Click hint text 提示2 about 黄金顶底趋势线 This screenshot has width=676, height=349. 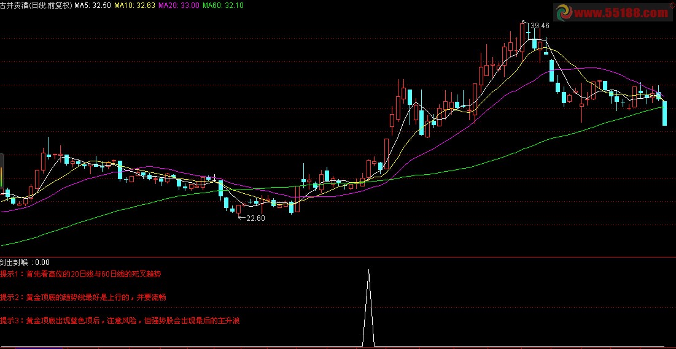(84, 297)
